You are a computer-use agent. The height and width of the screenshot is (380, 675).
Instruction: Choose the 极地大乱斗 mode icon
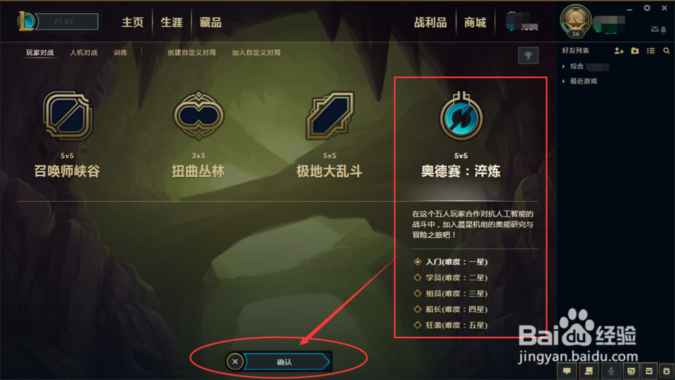330,116
